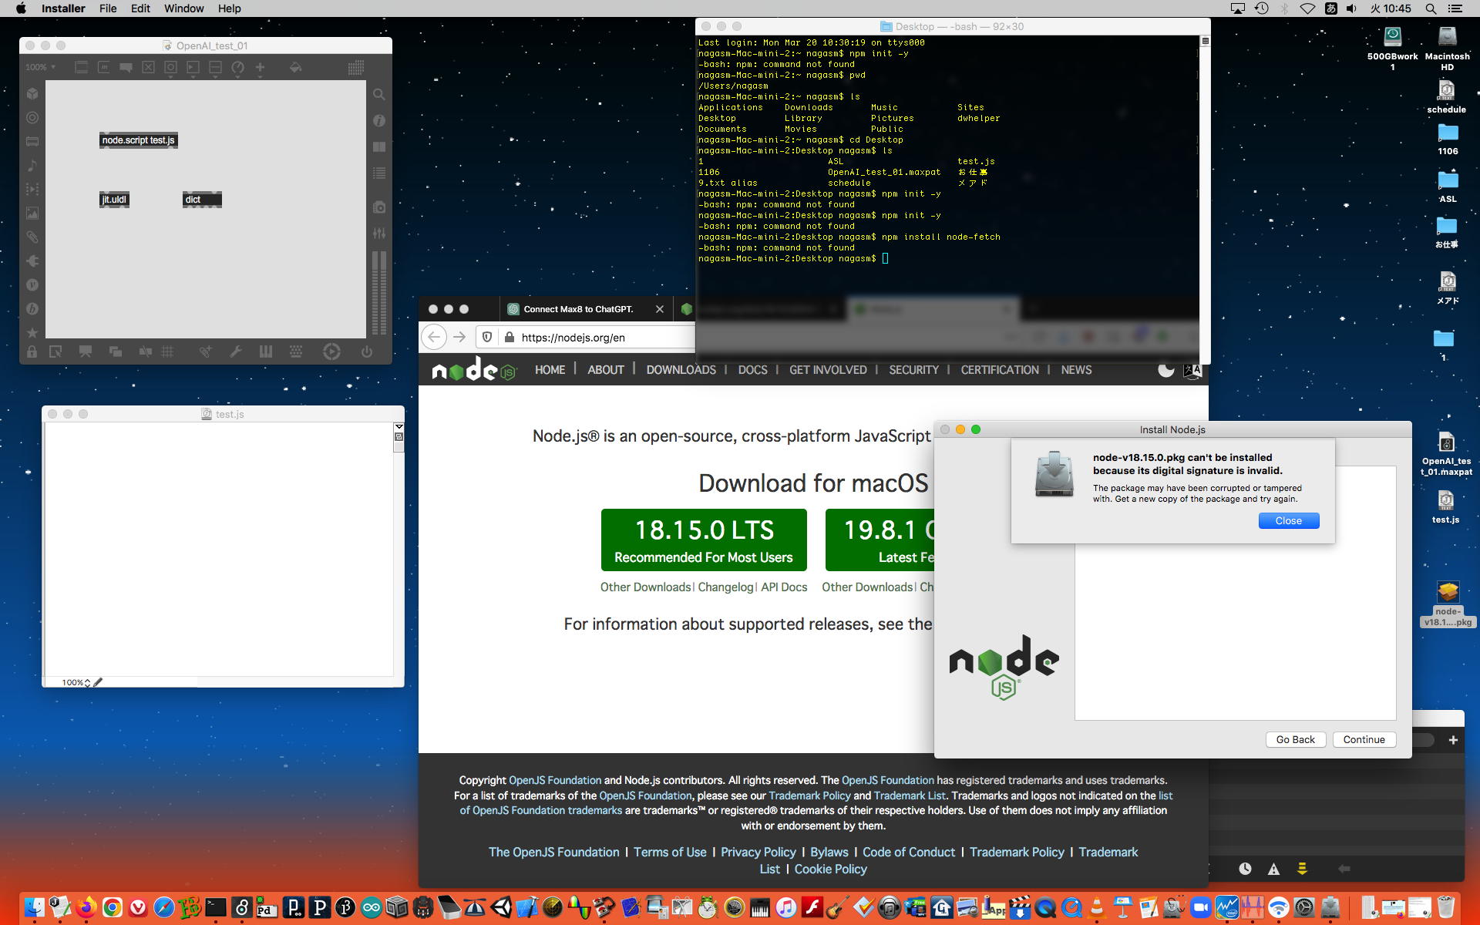Open the Window menu in menu bar
Viewport: 1480px width, 925px height.
coord(183,8)
